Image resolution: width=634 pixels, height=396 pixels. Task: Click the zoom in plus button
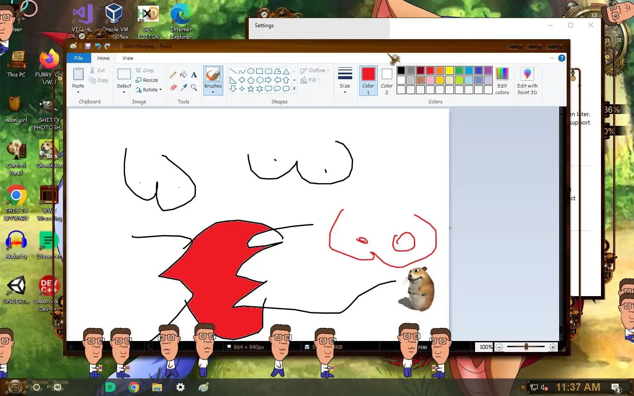pyautogui.click(x=553, y=347)
